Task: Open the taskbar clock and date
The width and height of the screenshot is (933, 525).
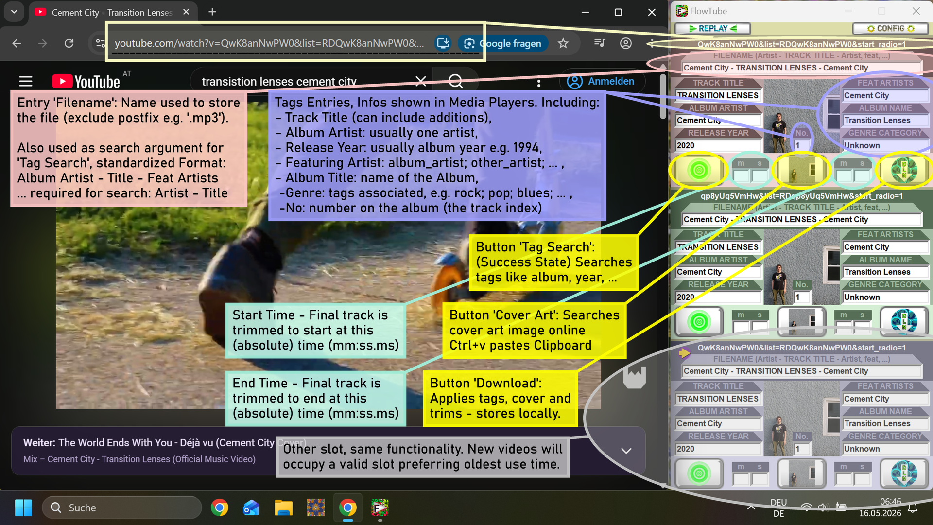Action: tap(880, 507)
